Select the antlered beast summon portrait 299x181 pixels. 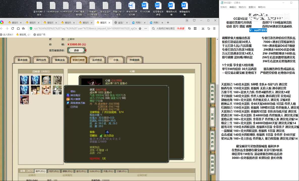(x=57, y=80)
